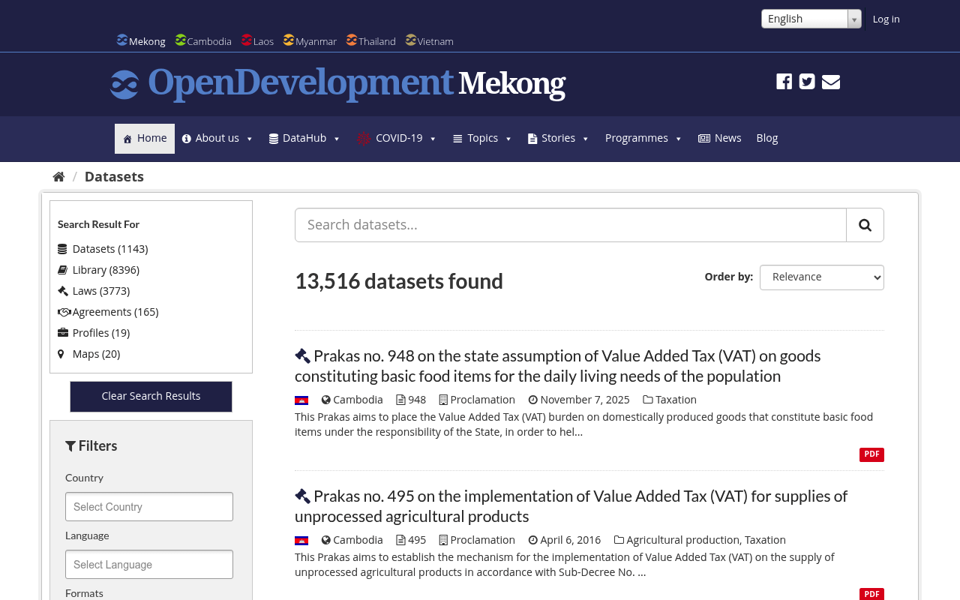Viewport: 960px width, 600px height.
Task: Click the Vietnam site icon
Action: [x=411, y=40]
